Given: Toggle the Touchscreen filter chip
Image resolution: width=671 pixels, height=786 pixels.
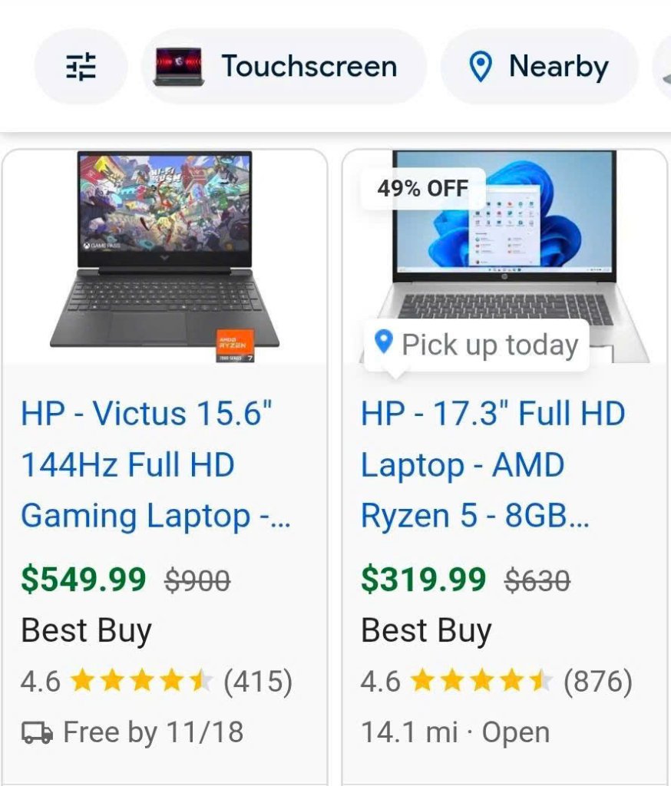Looking at the screenshot, I should tap(283, 67).
